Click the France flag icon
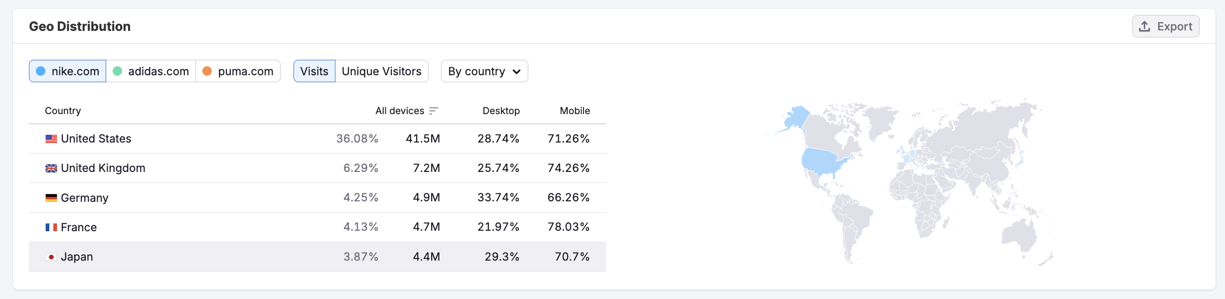1225x299 pixels. [51, 227]
